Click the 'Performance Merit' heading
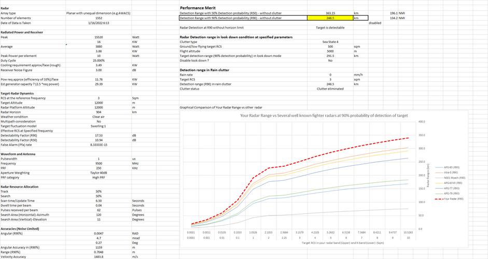Screen dimensions: 488x259 (198, 8)
